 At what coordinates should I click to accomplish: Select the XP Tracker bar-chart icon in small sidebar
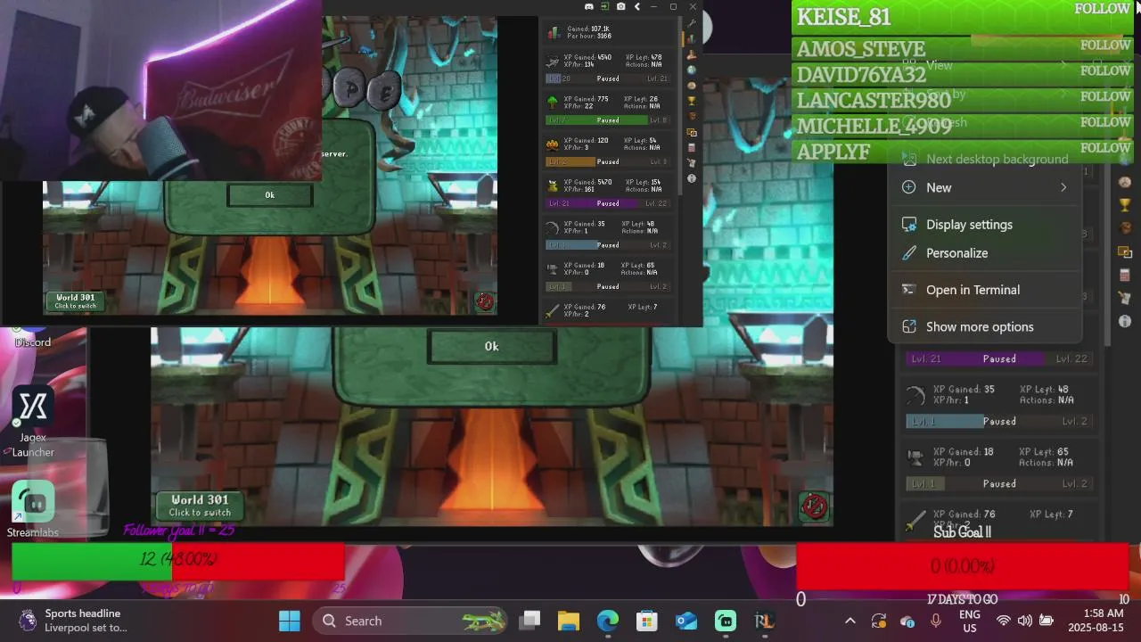click(692, 38)
